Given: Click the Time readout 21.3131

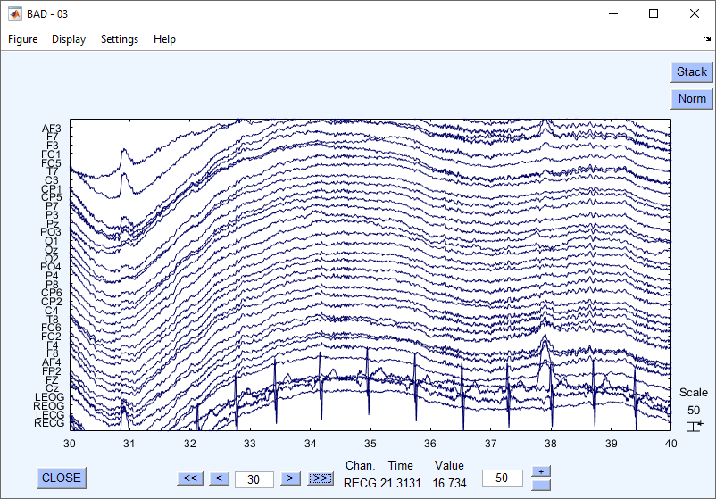Looking at the screenshot, I should 401,484.
